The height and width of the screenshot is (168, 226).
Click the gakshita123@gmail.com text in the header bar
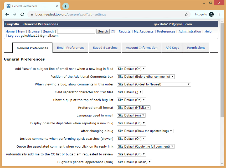(173, 24)
